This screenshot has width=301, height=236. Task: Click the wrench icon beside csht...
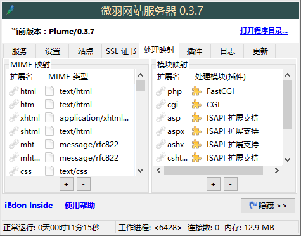pos(161,158)
